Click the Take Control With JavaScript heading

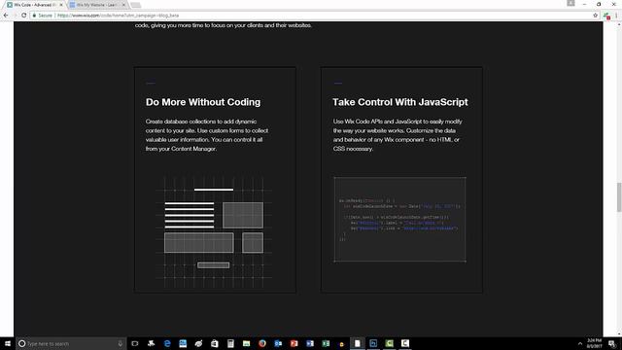coord(400,102)
